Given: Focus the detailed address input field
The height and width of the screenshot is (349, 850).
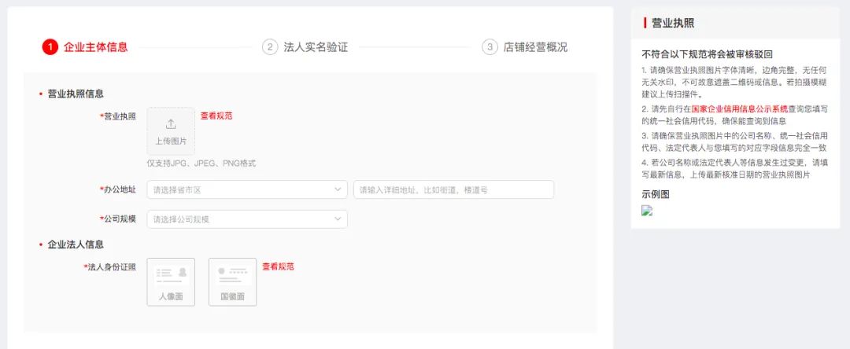Looking at the screenshot, I should point(454,190).
